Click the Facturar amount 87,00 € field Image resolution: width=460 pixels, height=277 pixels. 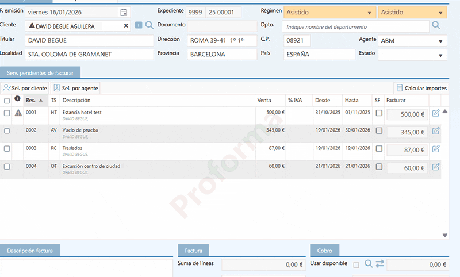[x=407, y=150]
